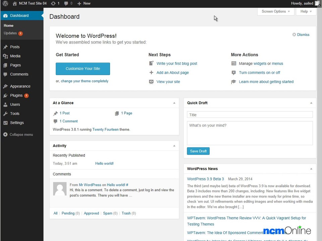Filter comments by Trash (0)

coord(129,213)
